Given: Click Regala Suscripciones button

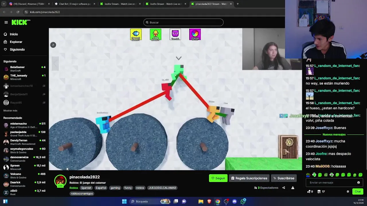Looking at the screenshot, I should (249, 178).
